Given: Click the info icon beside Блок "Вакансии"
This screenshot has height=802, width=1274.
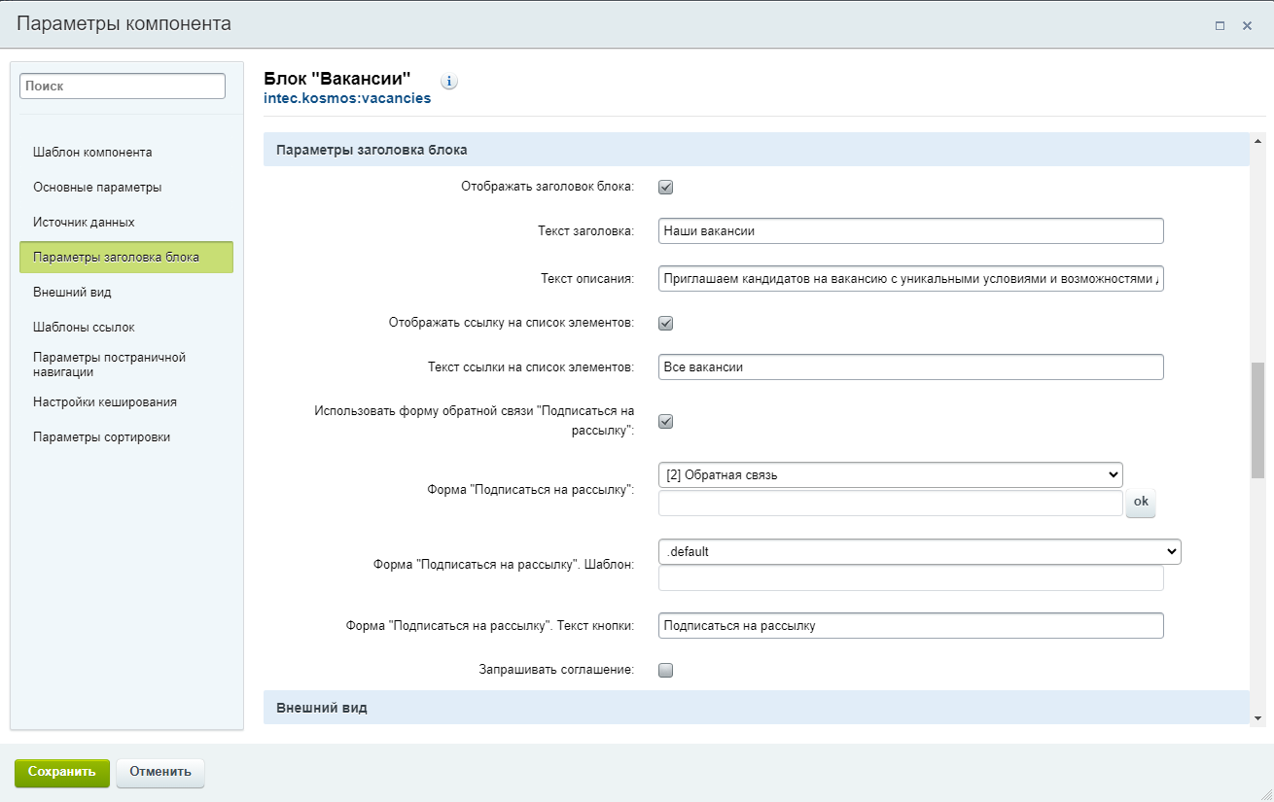Looking at the screenshot, I should point(449,82).
